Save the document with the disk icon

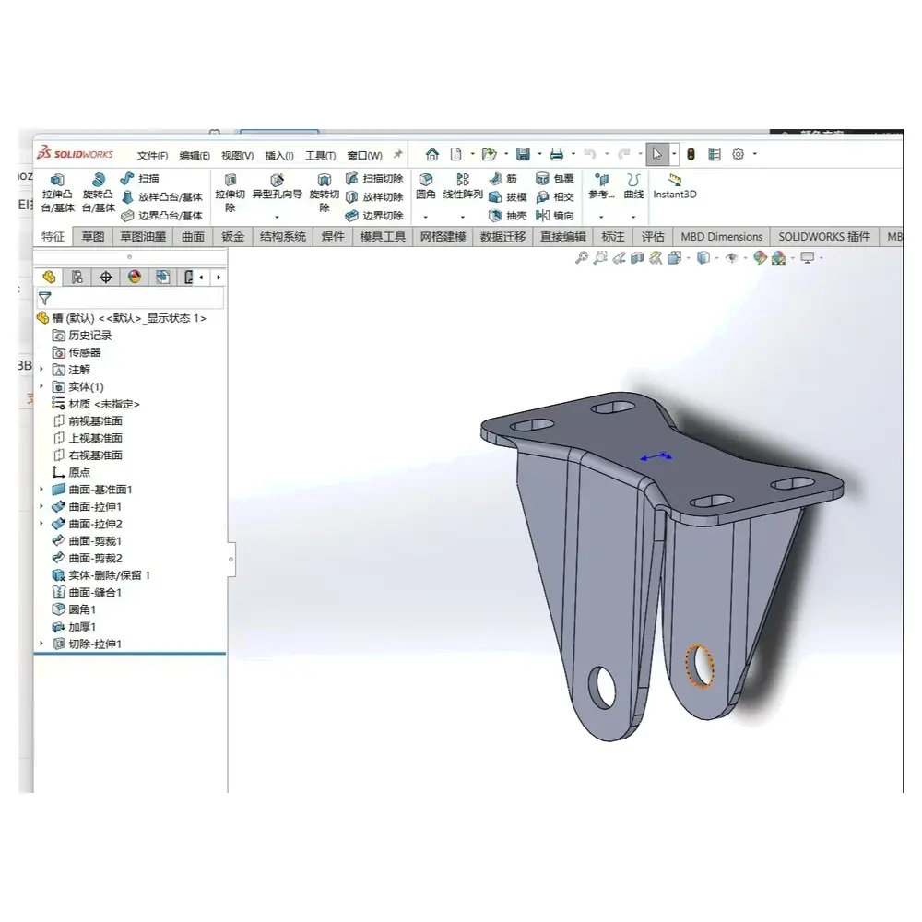(523, 154)
